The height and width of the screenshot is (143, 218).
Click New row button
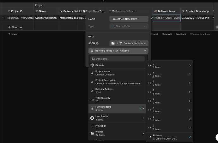(15, 27)
